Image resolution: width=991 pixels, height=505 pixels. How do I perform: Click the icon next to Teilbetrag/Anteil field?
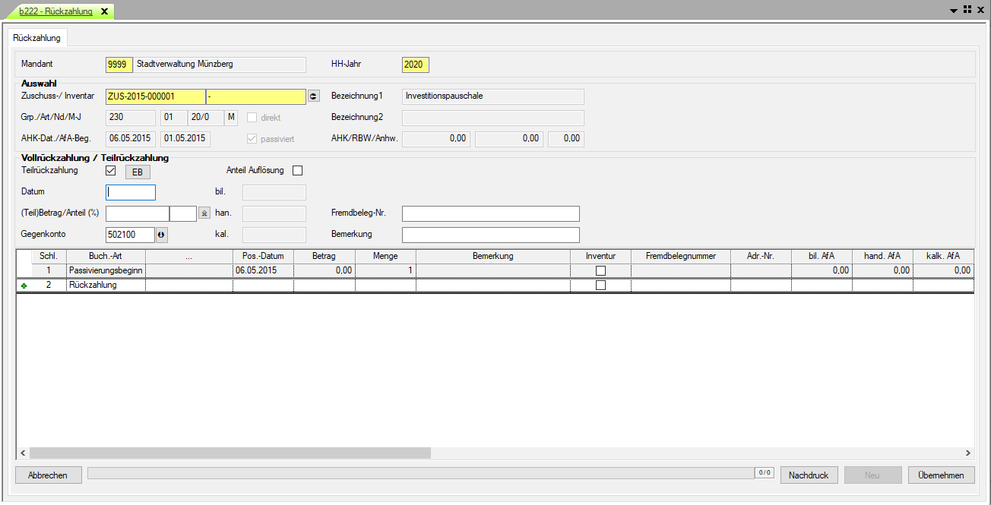coord(204,213)
